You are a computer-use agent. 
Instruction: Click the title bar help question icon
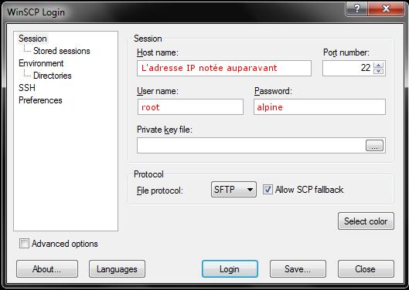click(x=357, y=8)
